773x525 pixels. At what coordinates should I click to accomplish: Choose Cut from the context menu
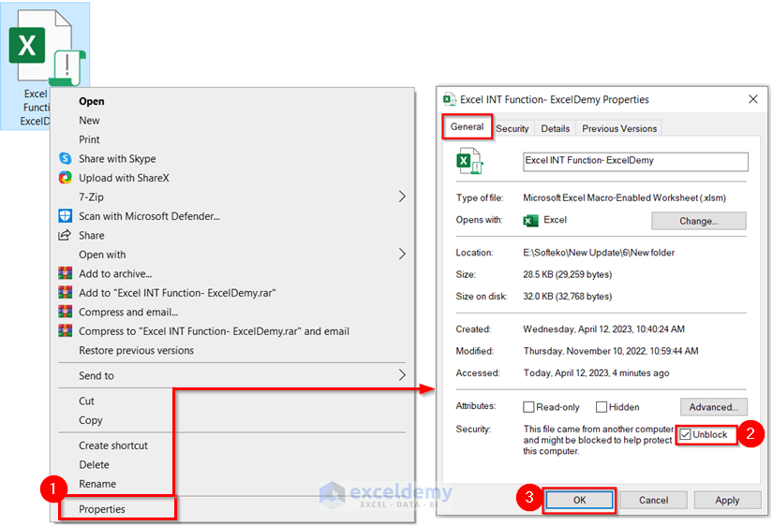[86, 401]
